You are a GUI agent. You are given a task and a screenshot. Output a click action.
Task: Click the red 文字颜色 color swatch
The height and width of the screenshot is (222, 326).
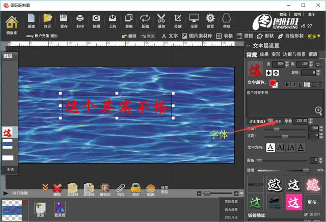[x=274, y=83]
